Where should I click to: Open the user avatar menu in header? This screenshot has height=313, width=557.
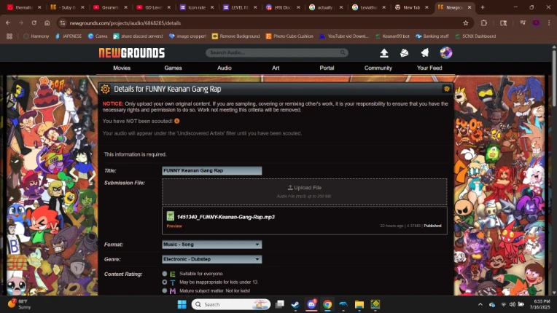pyautogui.click(x=445, y=53)
